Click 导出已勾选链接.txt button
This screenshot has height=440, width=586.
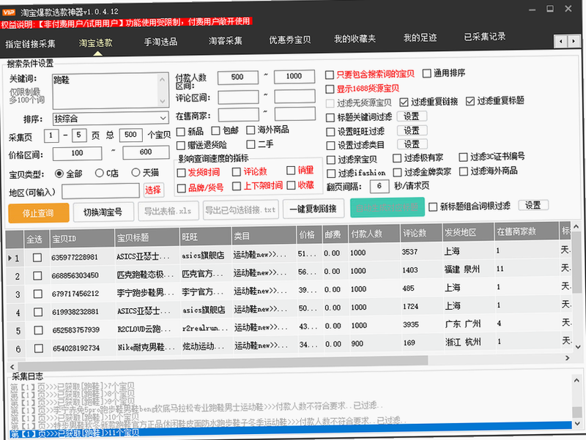pos(240,210)
